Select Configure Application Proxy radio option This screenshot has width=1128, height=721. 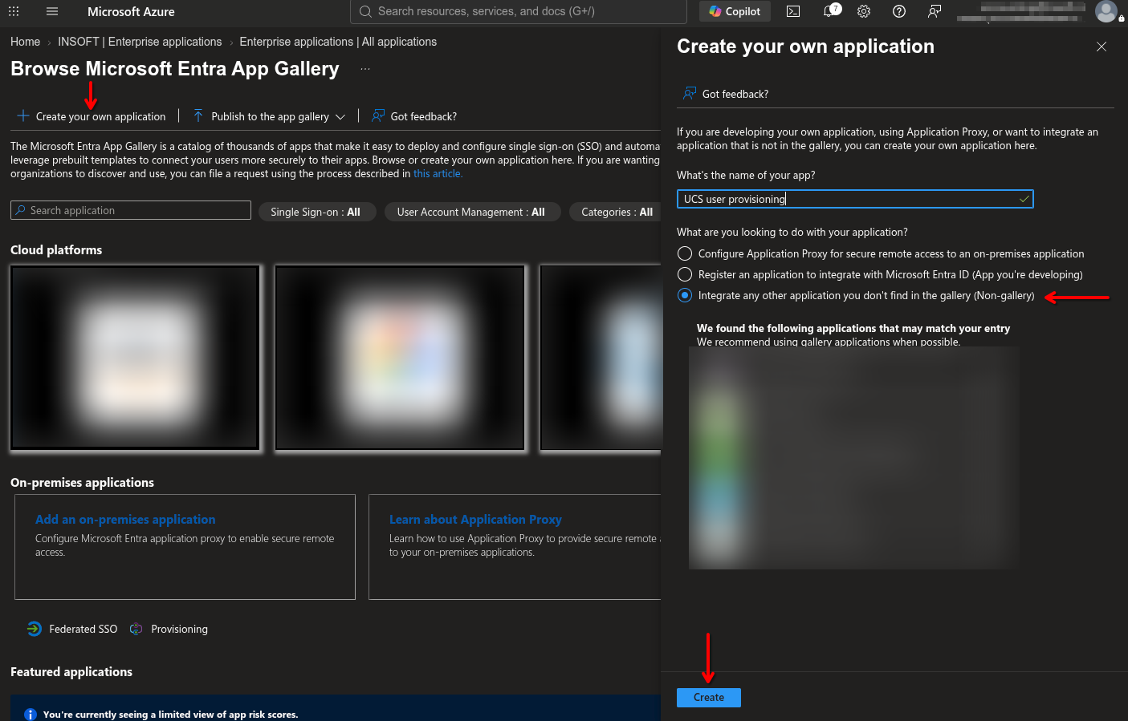[x=685, y=253]
